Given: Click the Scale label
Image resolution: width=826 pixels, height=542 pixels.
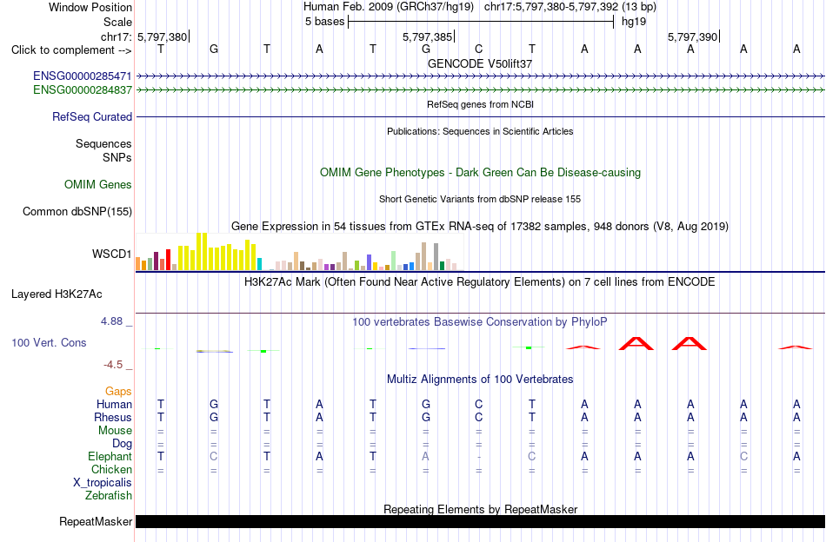Looking at the screenshot, I should click(x=117, y=22).
